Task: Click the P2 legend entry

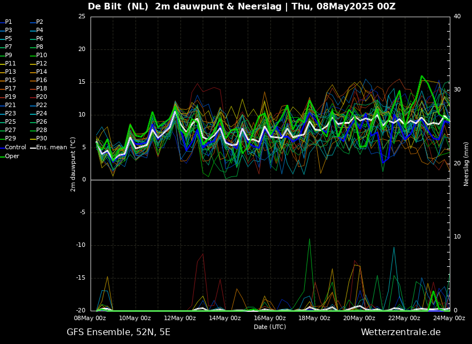Action: tap(37, 22)
